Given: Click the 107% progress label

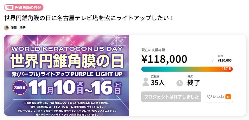Looking at the screenshot, I should [226, 69].
